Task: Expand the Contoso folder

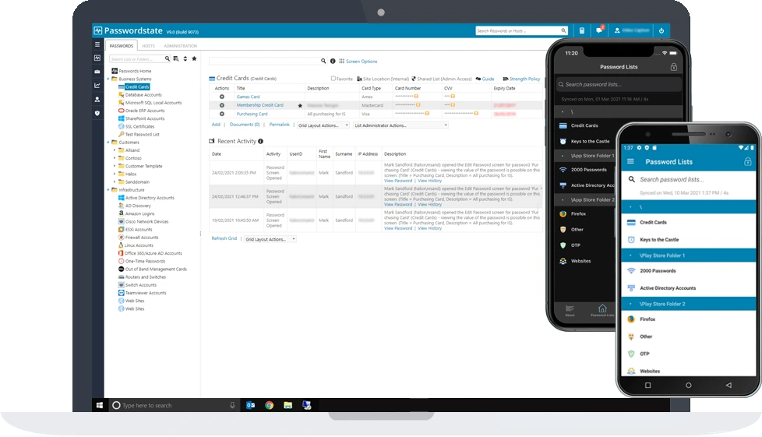Action: pos(115,158)
